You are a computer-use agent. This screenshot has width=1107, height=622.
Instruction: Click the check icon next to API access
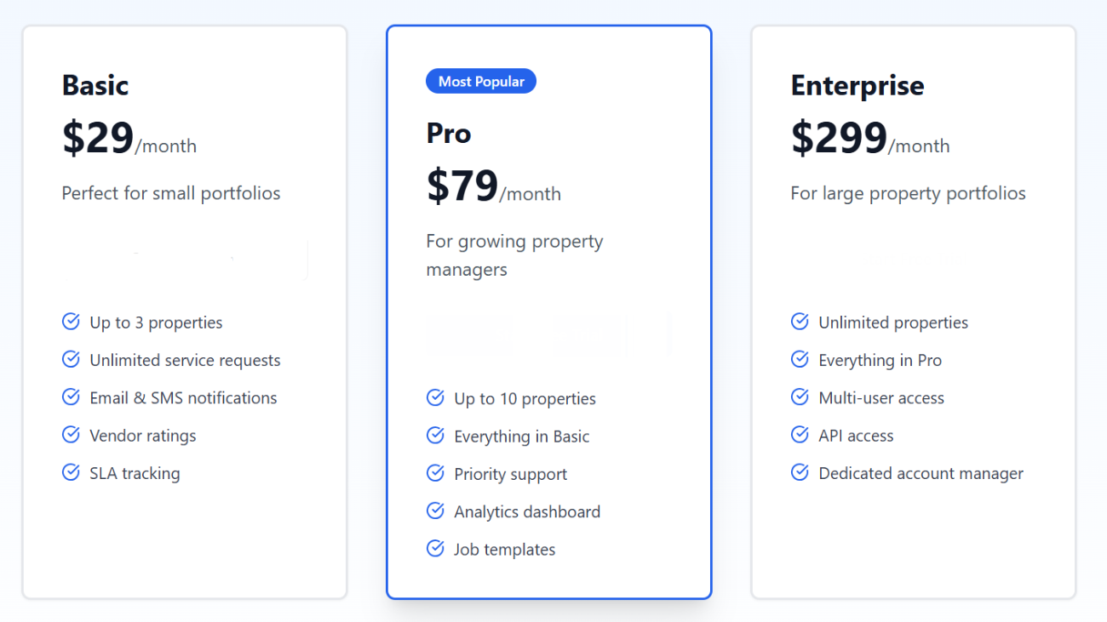pos(800,435)
